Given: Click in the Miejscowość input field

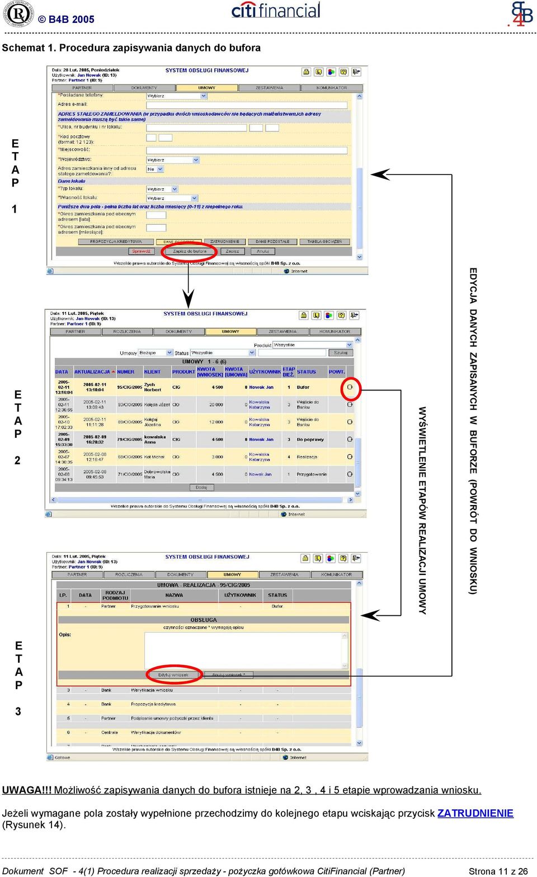Looking at the screenshot, I should [247, 150].
